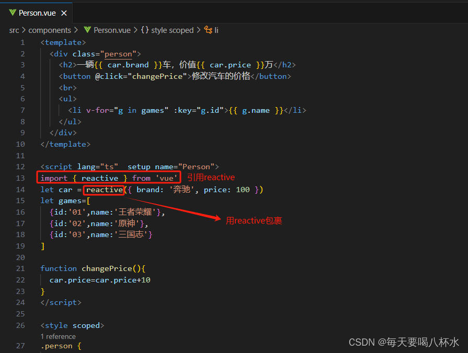
Task: Open the src breadcrumb segment
Action: click(14, 30)
